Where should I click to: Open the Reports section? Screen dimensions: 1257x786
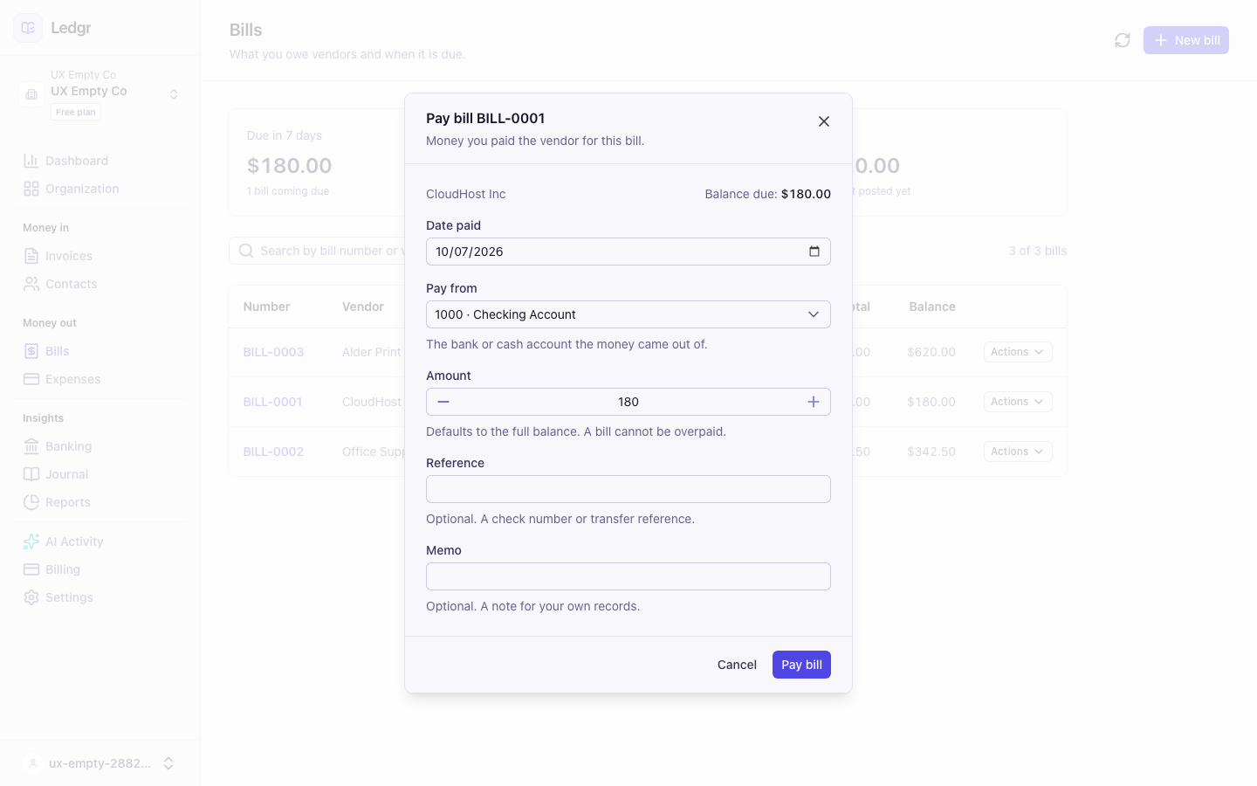pos(101,502)
